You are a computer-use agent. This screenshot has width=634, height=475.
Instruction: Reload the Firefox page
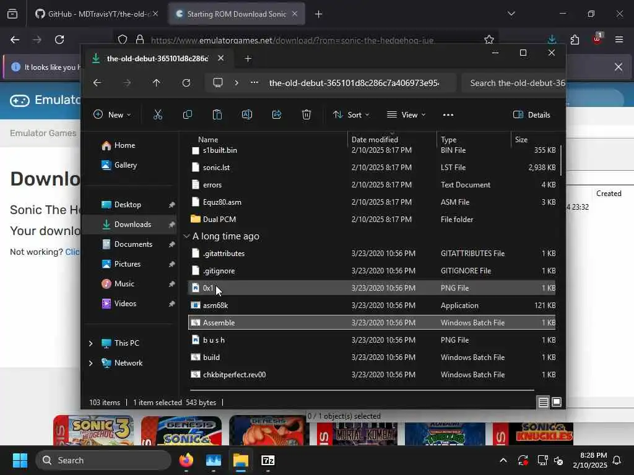click(x=59, y=40)
